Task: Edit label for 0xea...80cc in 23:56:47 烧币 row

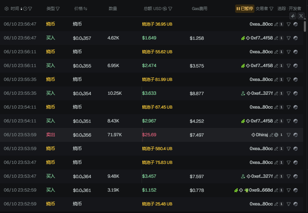Action: (276, 24)
